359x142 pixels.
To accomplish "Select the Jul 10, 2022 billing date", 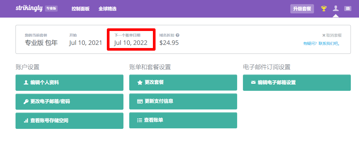I will [x=131, y=43].
